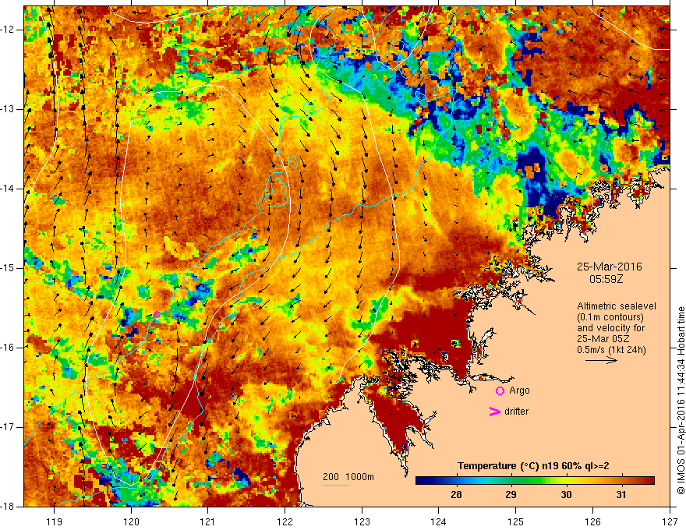686x530 pixels.
Task: Click the longitude 123 axis label
Action: click(362, 521)
